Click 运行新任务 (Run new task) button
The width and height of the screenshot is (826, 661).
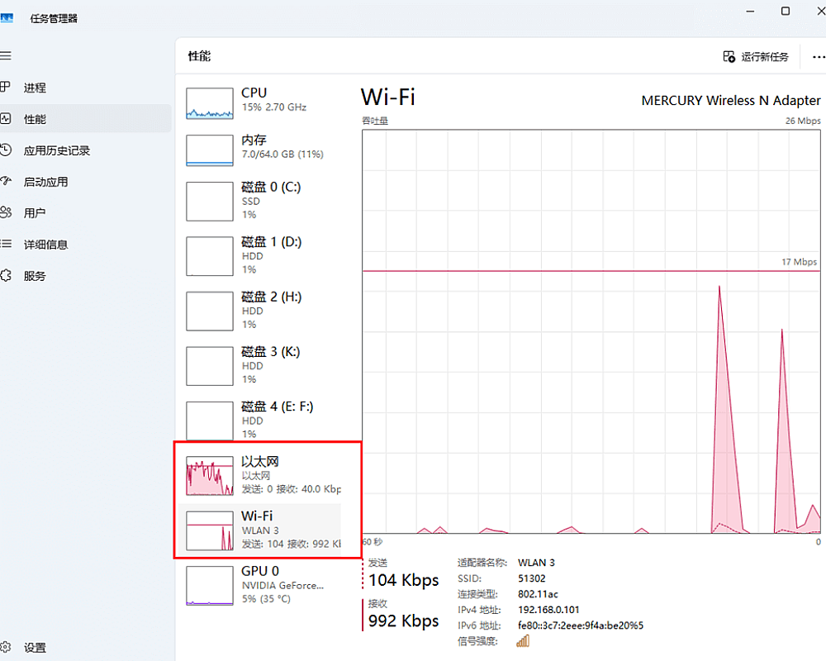[756, 57]
